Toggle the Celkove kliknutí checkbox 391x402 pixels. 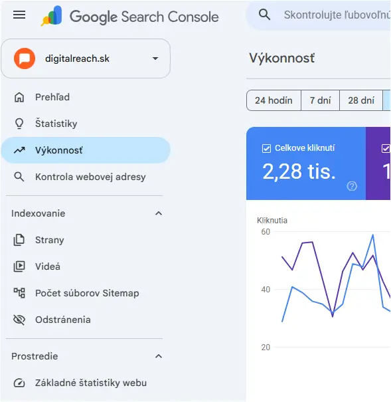(x=266, y=148)
